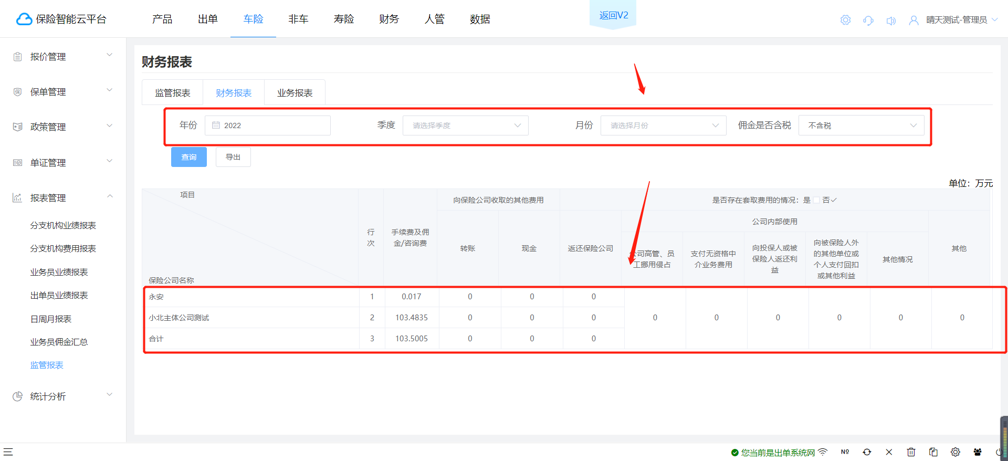Click the hamburger menu icon at bottom left
The width and height of the screenshot is (1008, 461).
coord(8,452)
